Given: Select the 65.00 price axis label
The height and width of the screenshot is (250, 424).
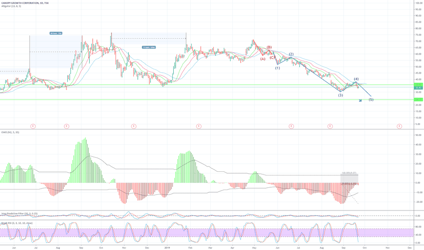Looking at the screenshot, I should [x=419, y=48].
